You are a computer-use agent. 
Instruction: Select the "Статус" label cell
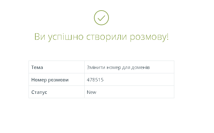click(56, 92)
